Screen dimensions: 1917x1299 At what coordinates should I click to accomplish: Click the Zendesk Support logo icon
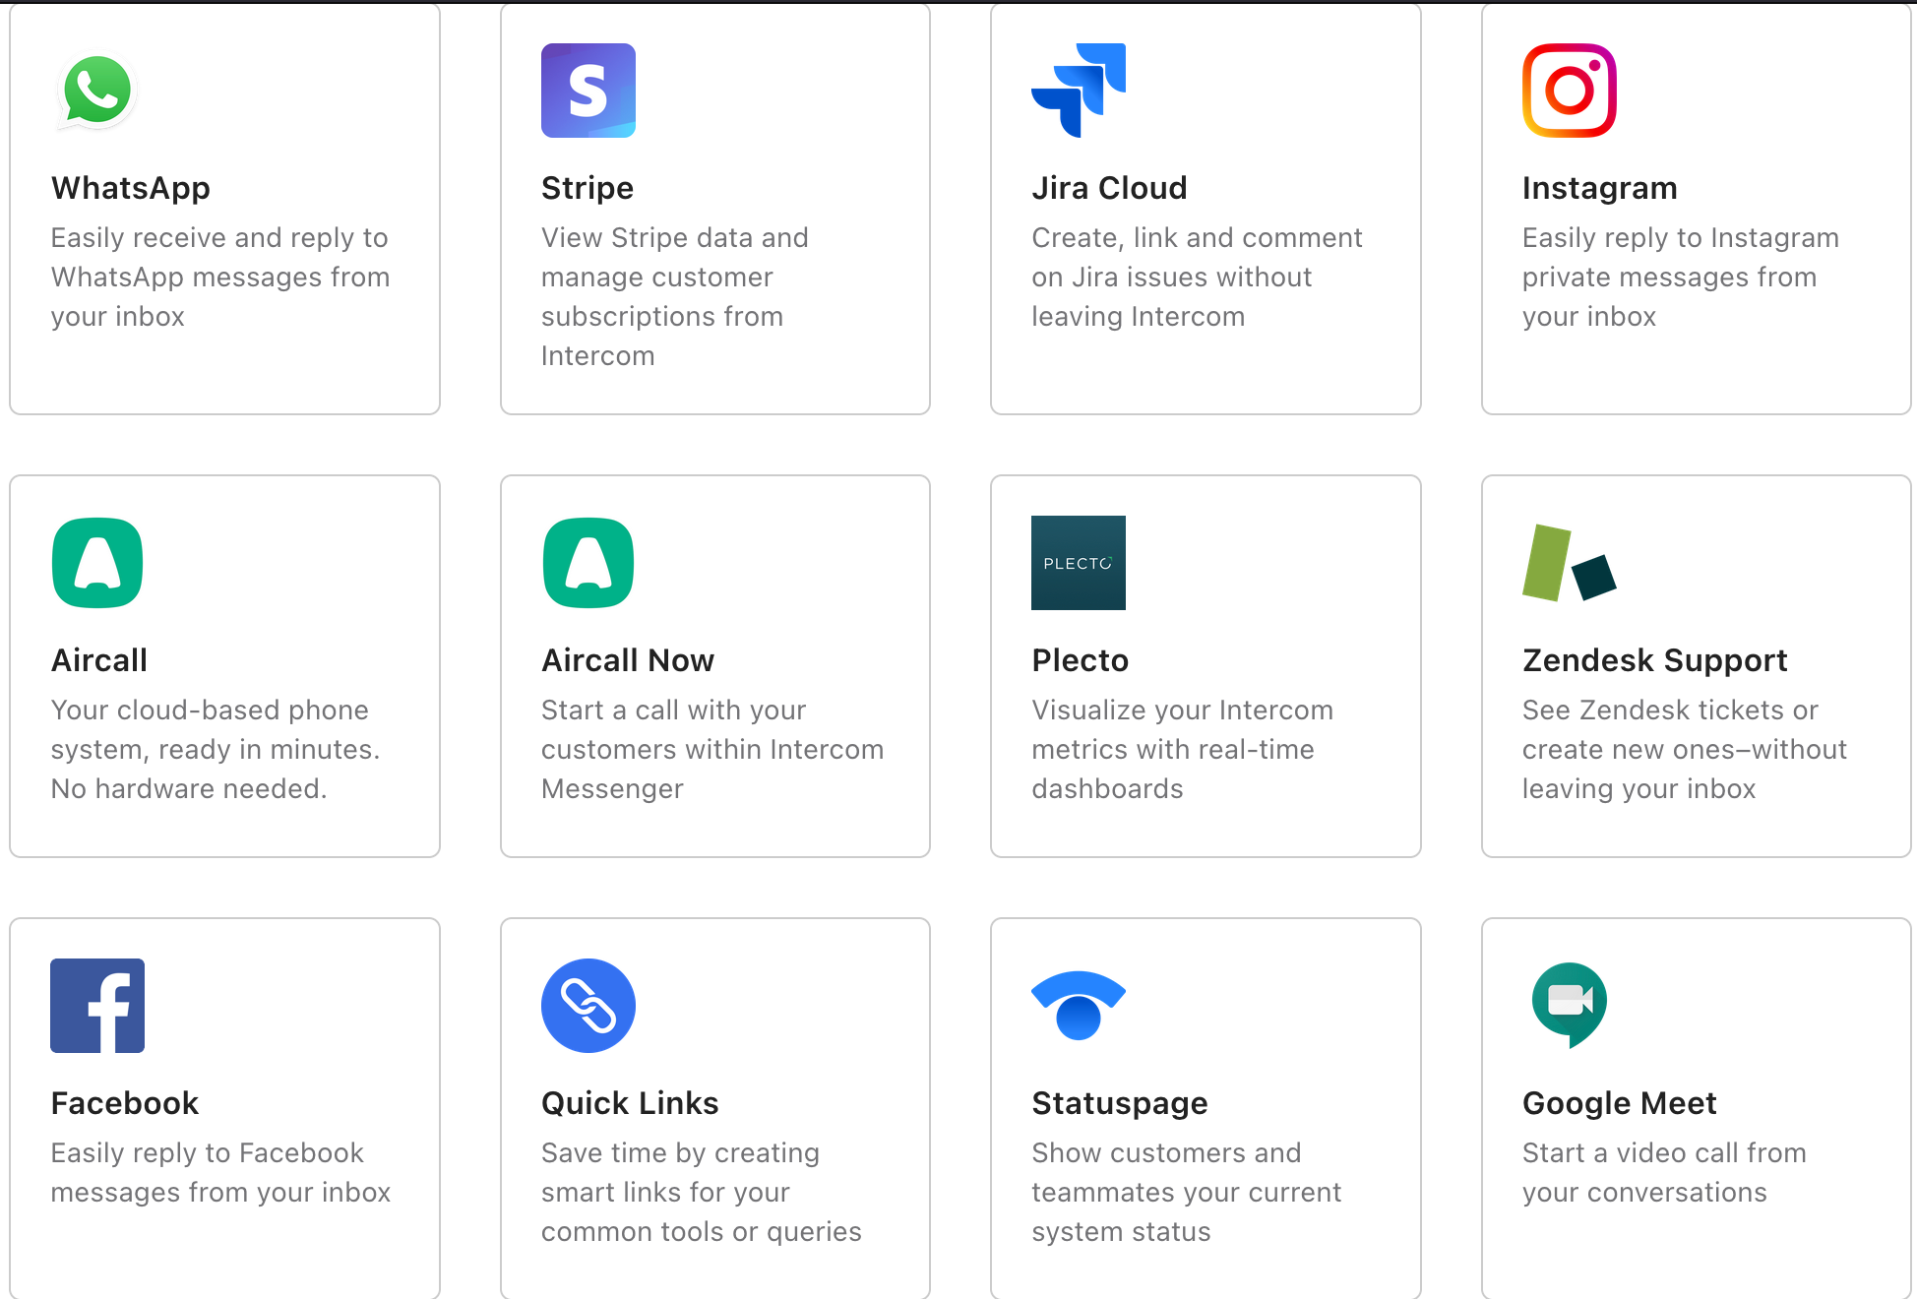pos(1570,563)
